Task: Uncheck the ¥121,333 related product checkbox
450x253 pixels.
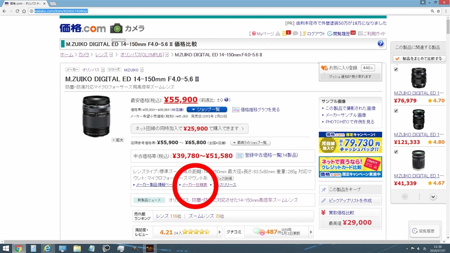Action: (x=396, y=111)
